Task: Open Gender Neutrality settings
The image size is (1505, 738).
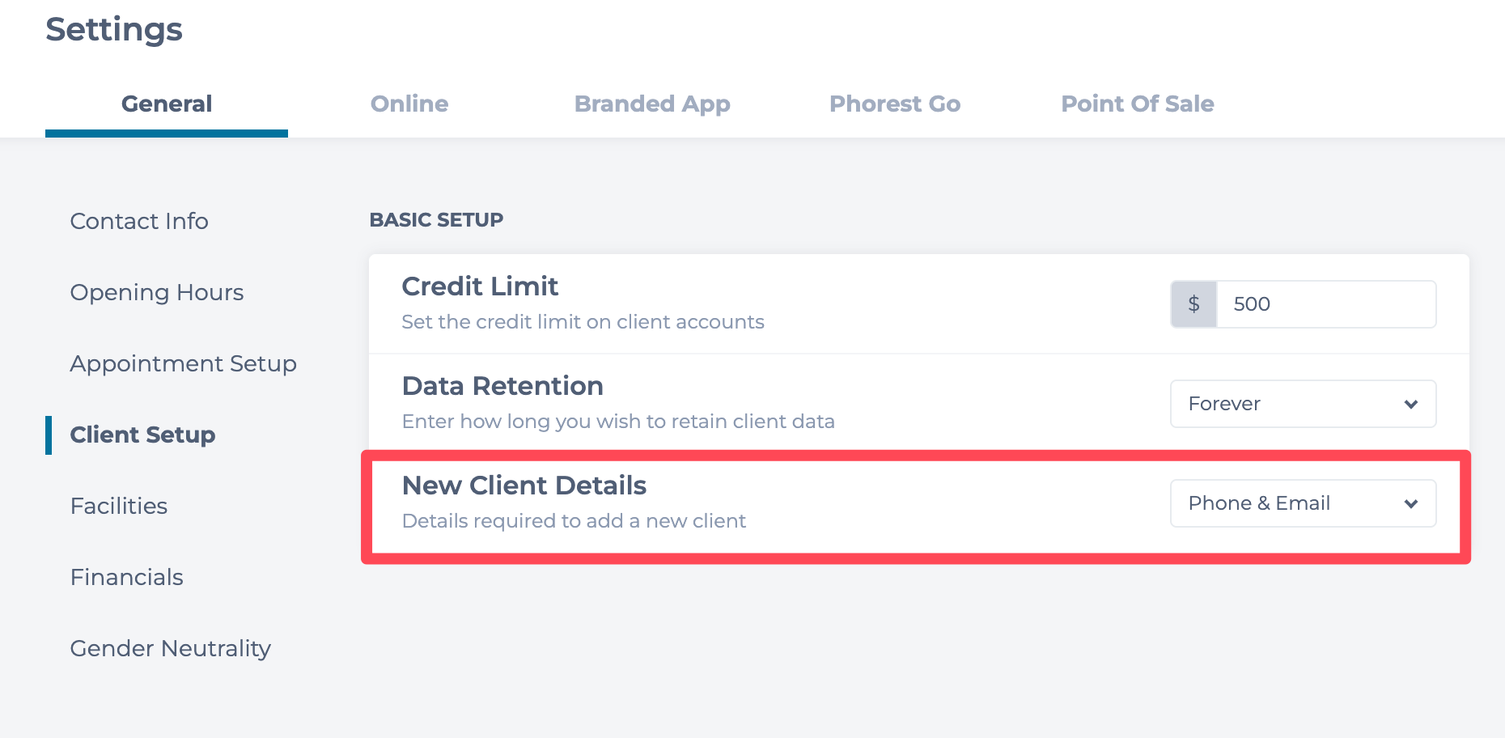Action: [171, 648]
